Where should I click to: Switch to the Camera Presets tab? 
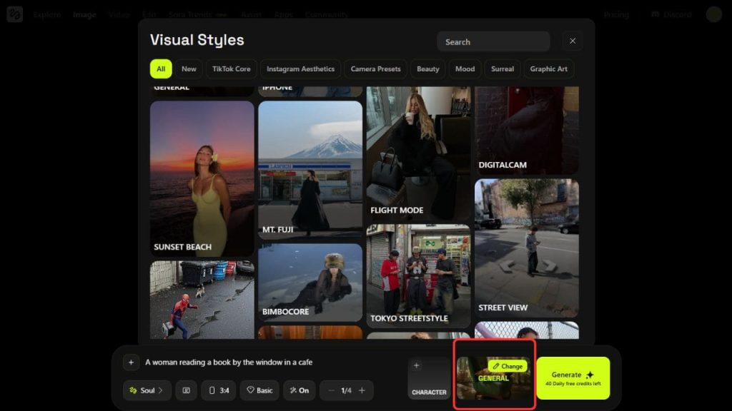click(x=375, y=69)
